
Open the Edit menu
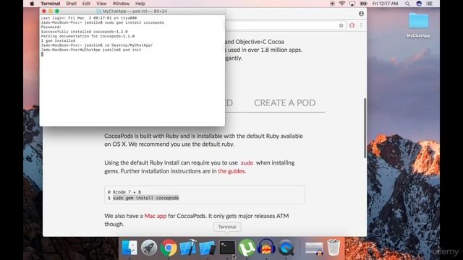(86, 4)
